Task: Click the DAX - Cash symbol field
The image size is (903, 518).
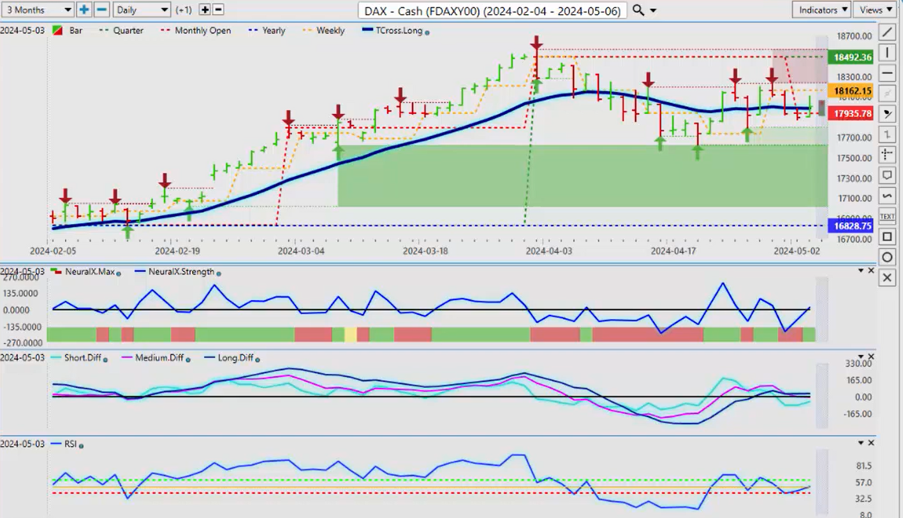Action: (492, 10)
